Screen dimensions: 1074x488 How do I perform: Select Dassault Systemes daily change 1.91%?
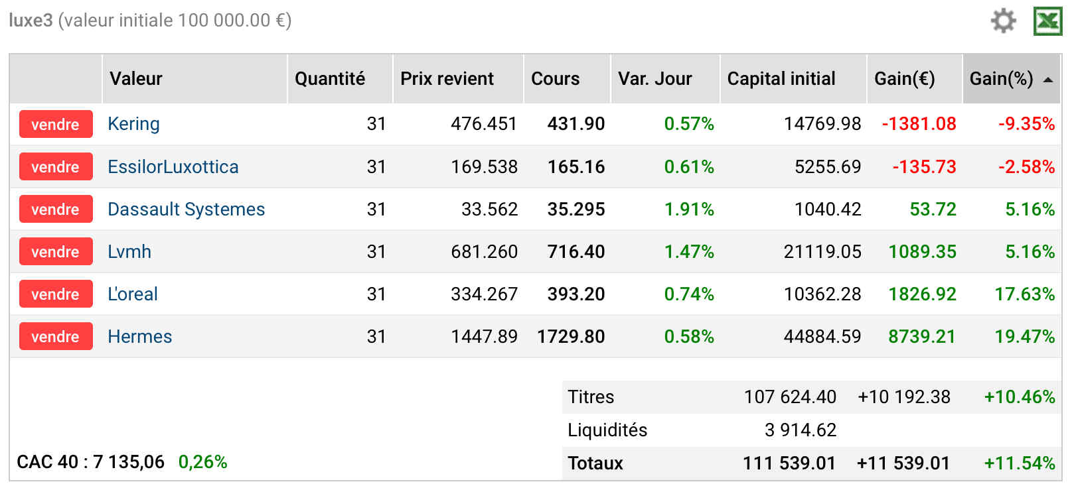[x=689, y=209]
